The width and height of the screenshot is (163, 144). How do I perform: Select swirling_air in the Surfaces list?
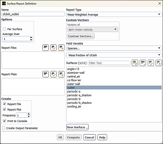74,107
